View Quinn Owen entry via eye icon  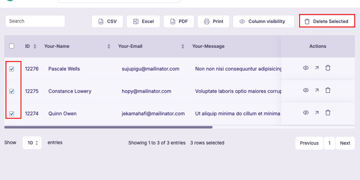pos(306,113)
